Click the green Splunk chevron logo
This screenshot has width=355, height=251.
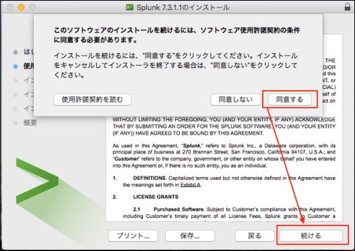pos(37,181)
